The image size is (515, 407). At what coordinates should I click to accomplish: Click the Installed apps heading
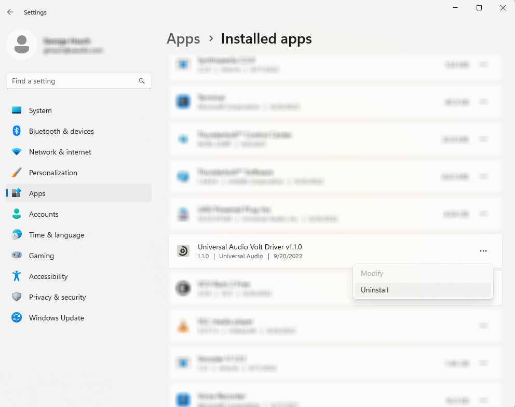click(x=266, y=39)
